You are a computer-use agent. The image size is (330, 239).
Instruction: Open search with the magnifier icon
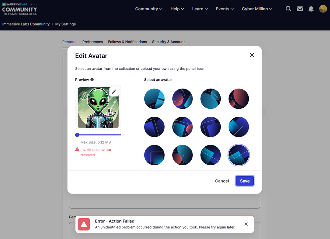pos(288,9)
